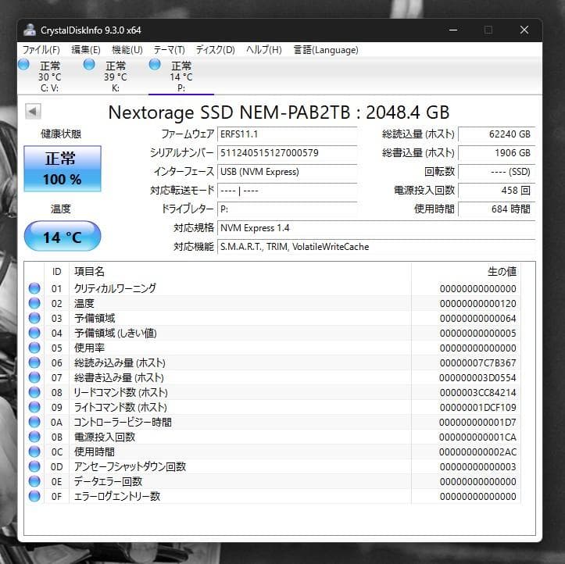Click the drive letter field P:
The height and width of the screenshot is (564, 565).
click(x=287, y=209)
